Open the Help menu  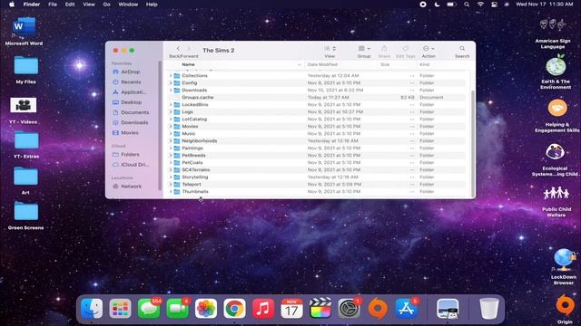click(152, 5)
